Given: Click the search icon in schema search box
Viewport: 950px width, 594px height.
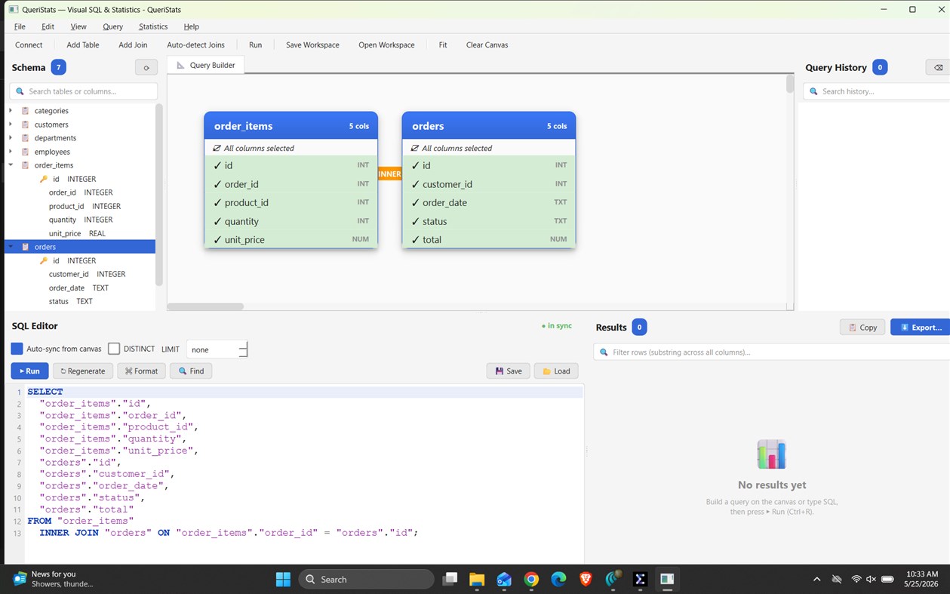Looking at the screenshot, I should tap(19, 91).
